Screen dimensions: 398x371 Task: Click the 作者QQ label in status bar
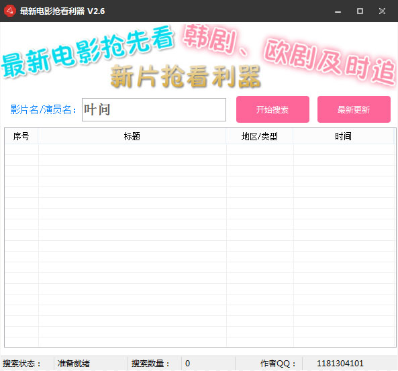coord(278,364)
